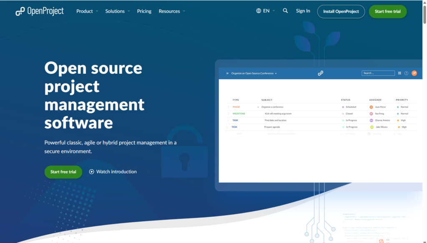Expand the Solutions menu
Screen dimensions: 427x243
point(118,11)
